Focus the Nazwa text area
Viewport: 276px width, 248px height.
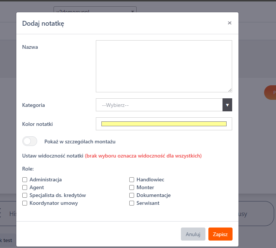click(x=164, y=66)
